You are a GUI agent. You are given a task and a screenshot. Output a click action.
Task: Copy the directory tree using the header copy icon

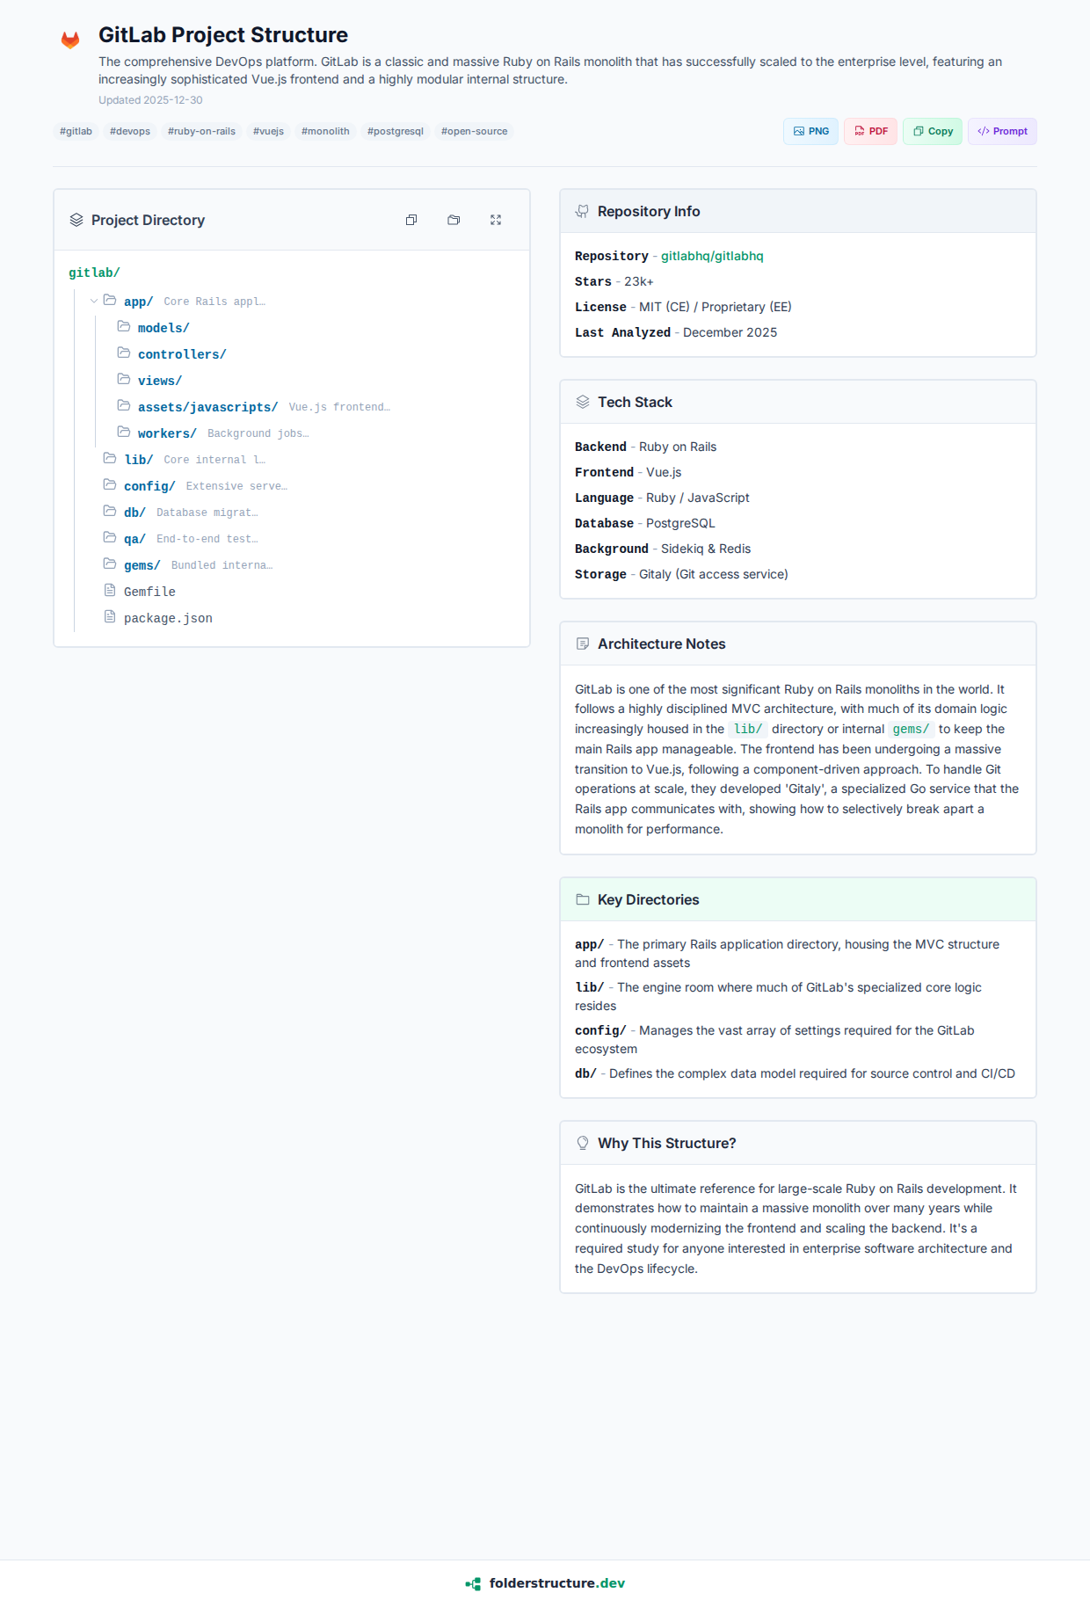click(x=411, y=220)
